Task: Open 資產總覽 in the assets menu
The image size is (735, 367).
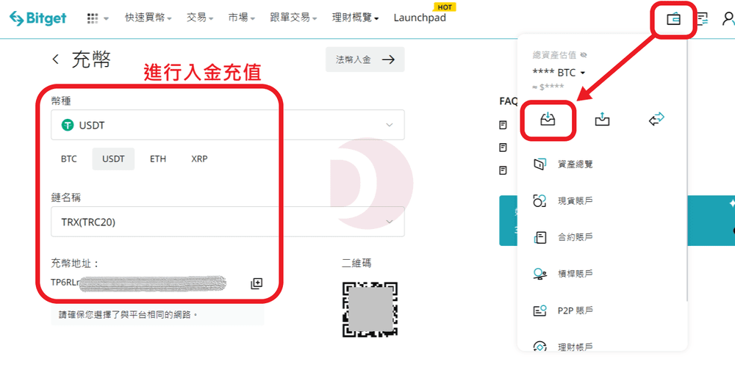Action: [x=576, y=164]
